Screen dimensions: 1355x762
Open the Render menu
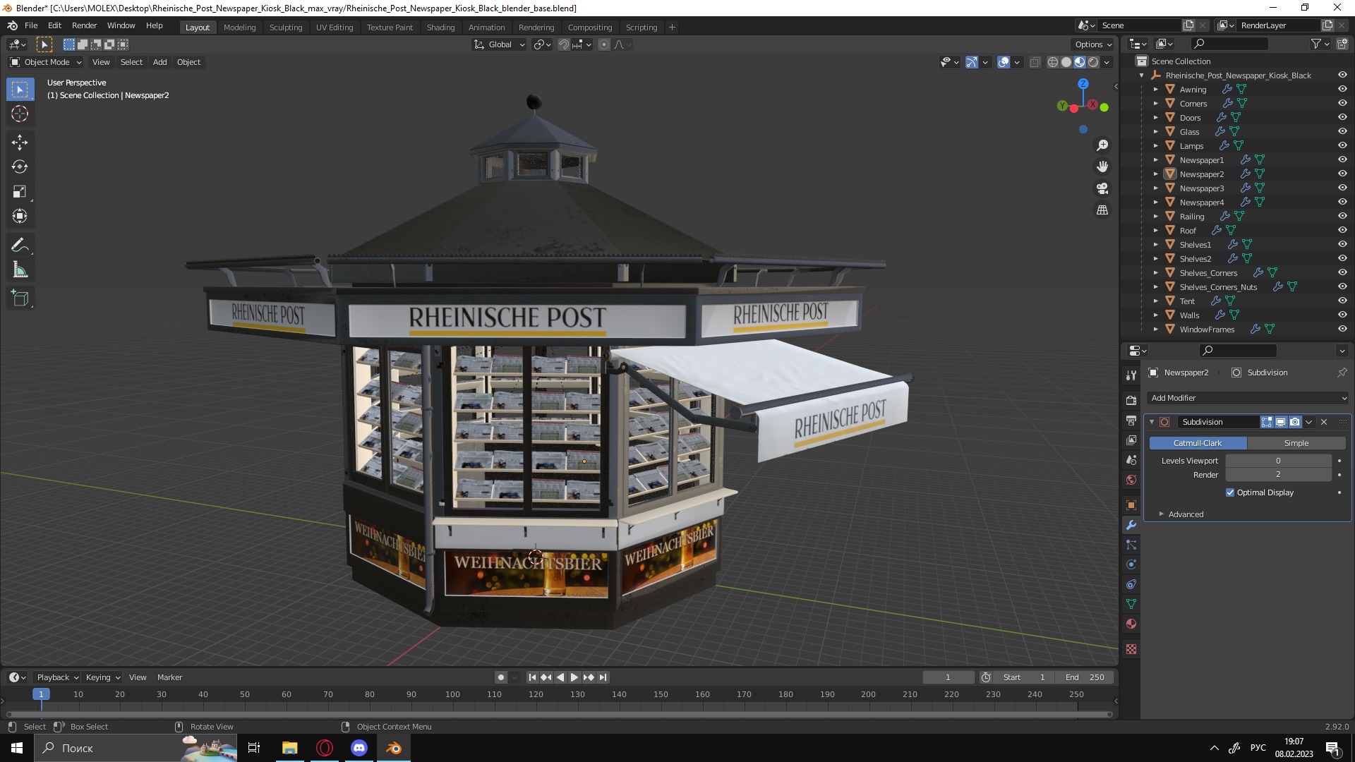[84, 25]
